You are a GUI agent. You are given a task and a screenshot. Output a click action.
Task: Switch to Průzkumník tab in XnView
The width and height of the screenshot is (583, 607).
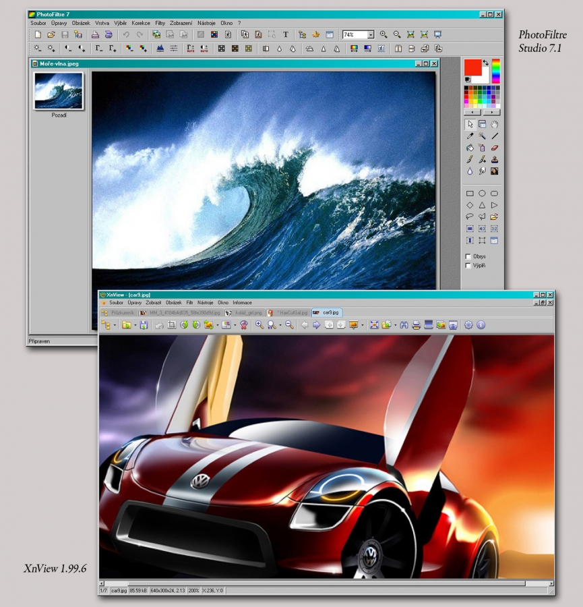(119, 313)
